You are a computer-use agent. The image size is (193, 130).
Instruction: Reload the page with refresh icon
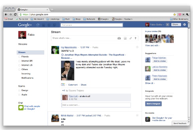click(15, 15)
